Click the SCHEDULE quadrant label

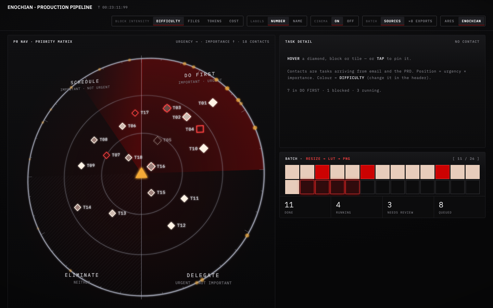85,82
